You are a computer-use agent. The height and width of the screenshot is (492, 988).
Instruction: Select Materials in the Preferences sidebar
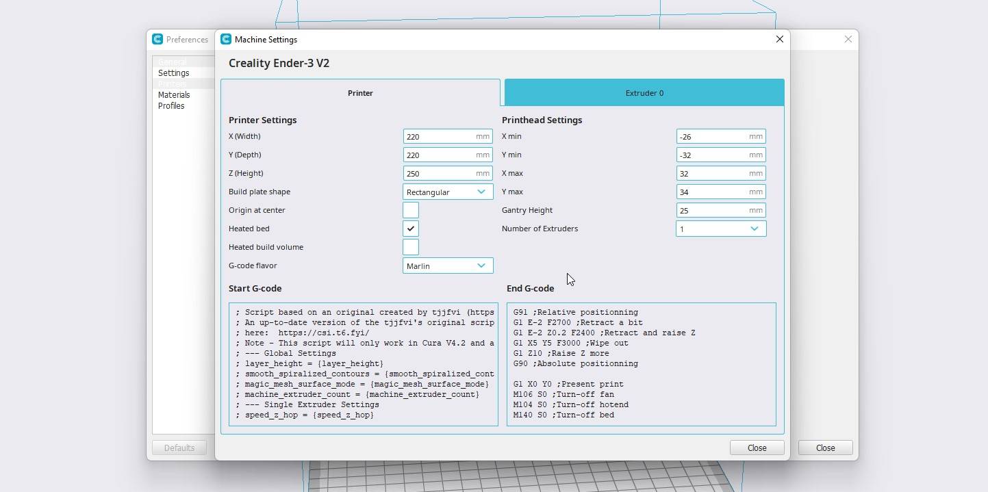click(x=173, y=94)
